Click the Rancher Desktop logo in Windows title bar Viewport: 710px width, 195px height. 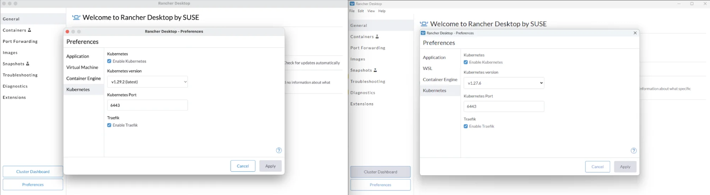[x=352, y=4]
